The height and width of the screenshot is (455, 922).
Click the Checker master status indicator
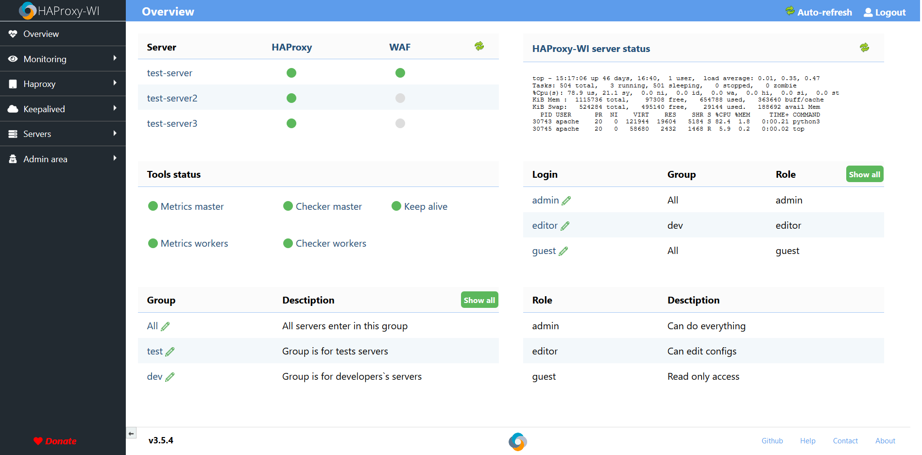click(288, 206)
